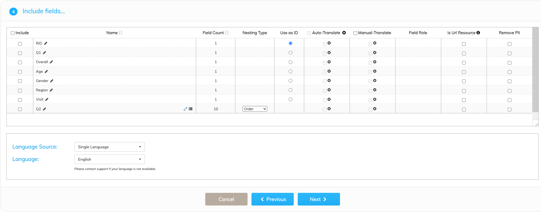The image size is (541, 212).
Task: Click the Field Count value 10
Action: (x=216, y=109)
